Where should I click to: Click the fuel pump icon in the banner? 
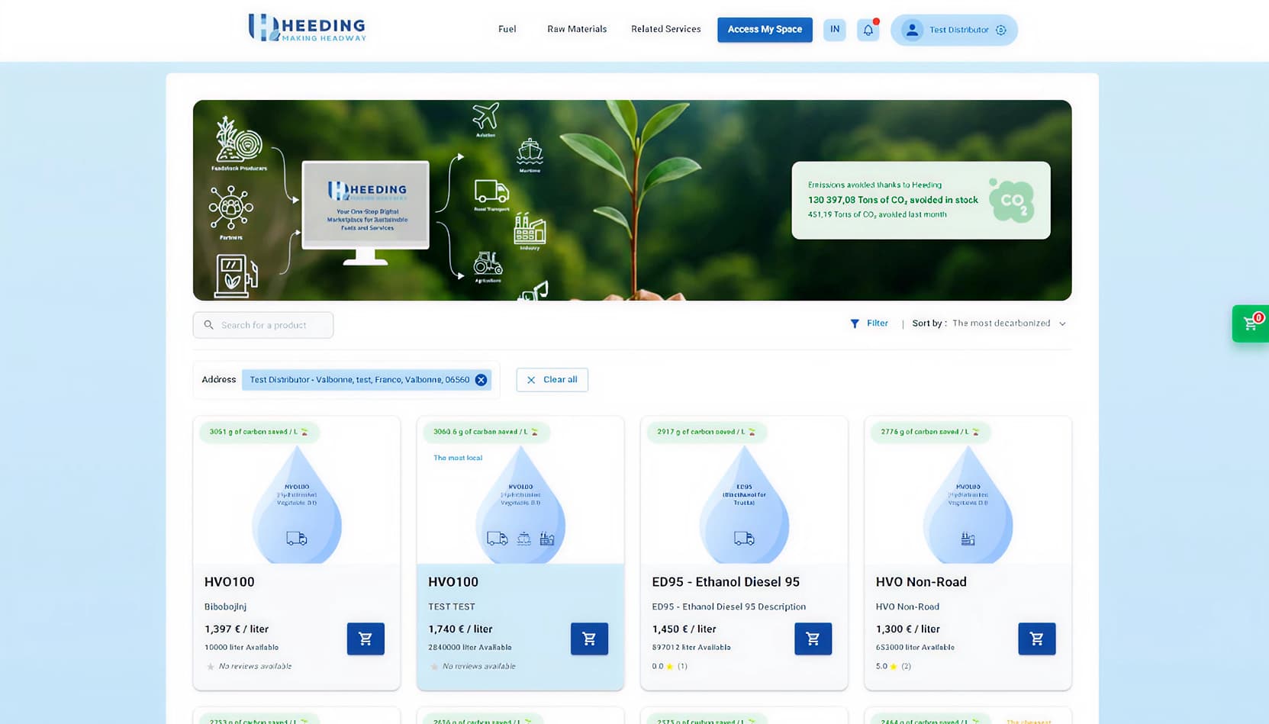[237, 275]
